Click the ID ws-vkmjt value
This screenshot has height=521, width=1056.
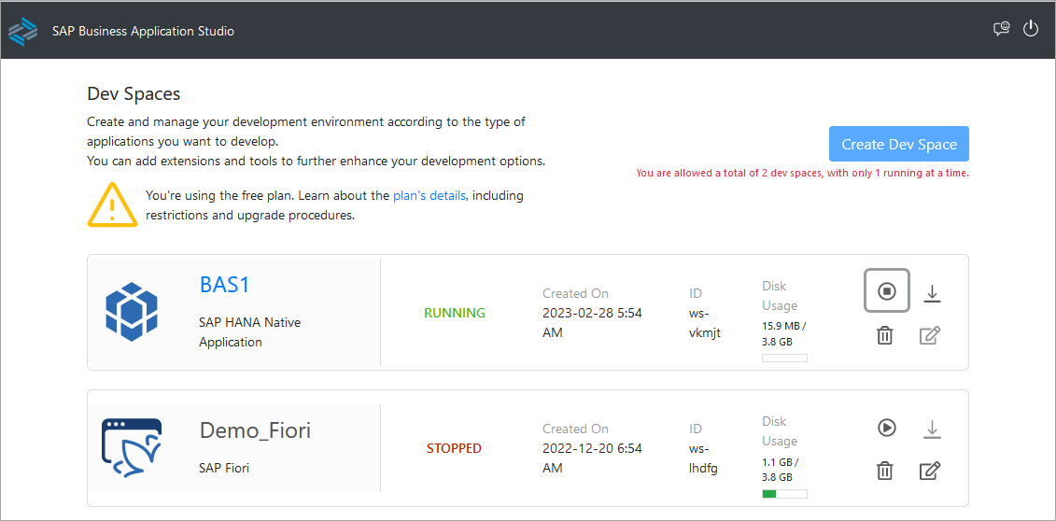pyautogui.click(x=705, y=322)
